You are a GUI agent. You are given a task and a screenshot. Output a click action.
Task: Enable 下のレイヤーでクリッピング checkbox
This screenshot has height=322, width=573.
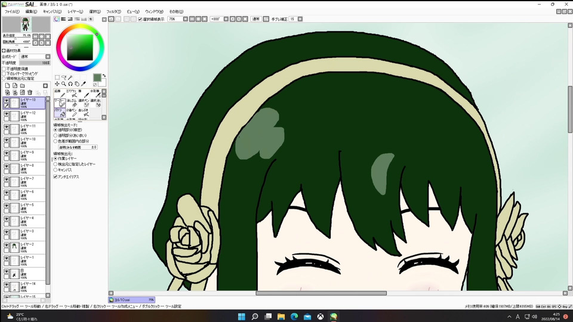coord(4,73)
